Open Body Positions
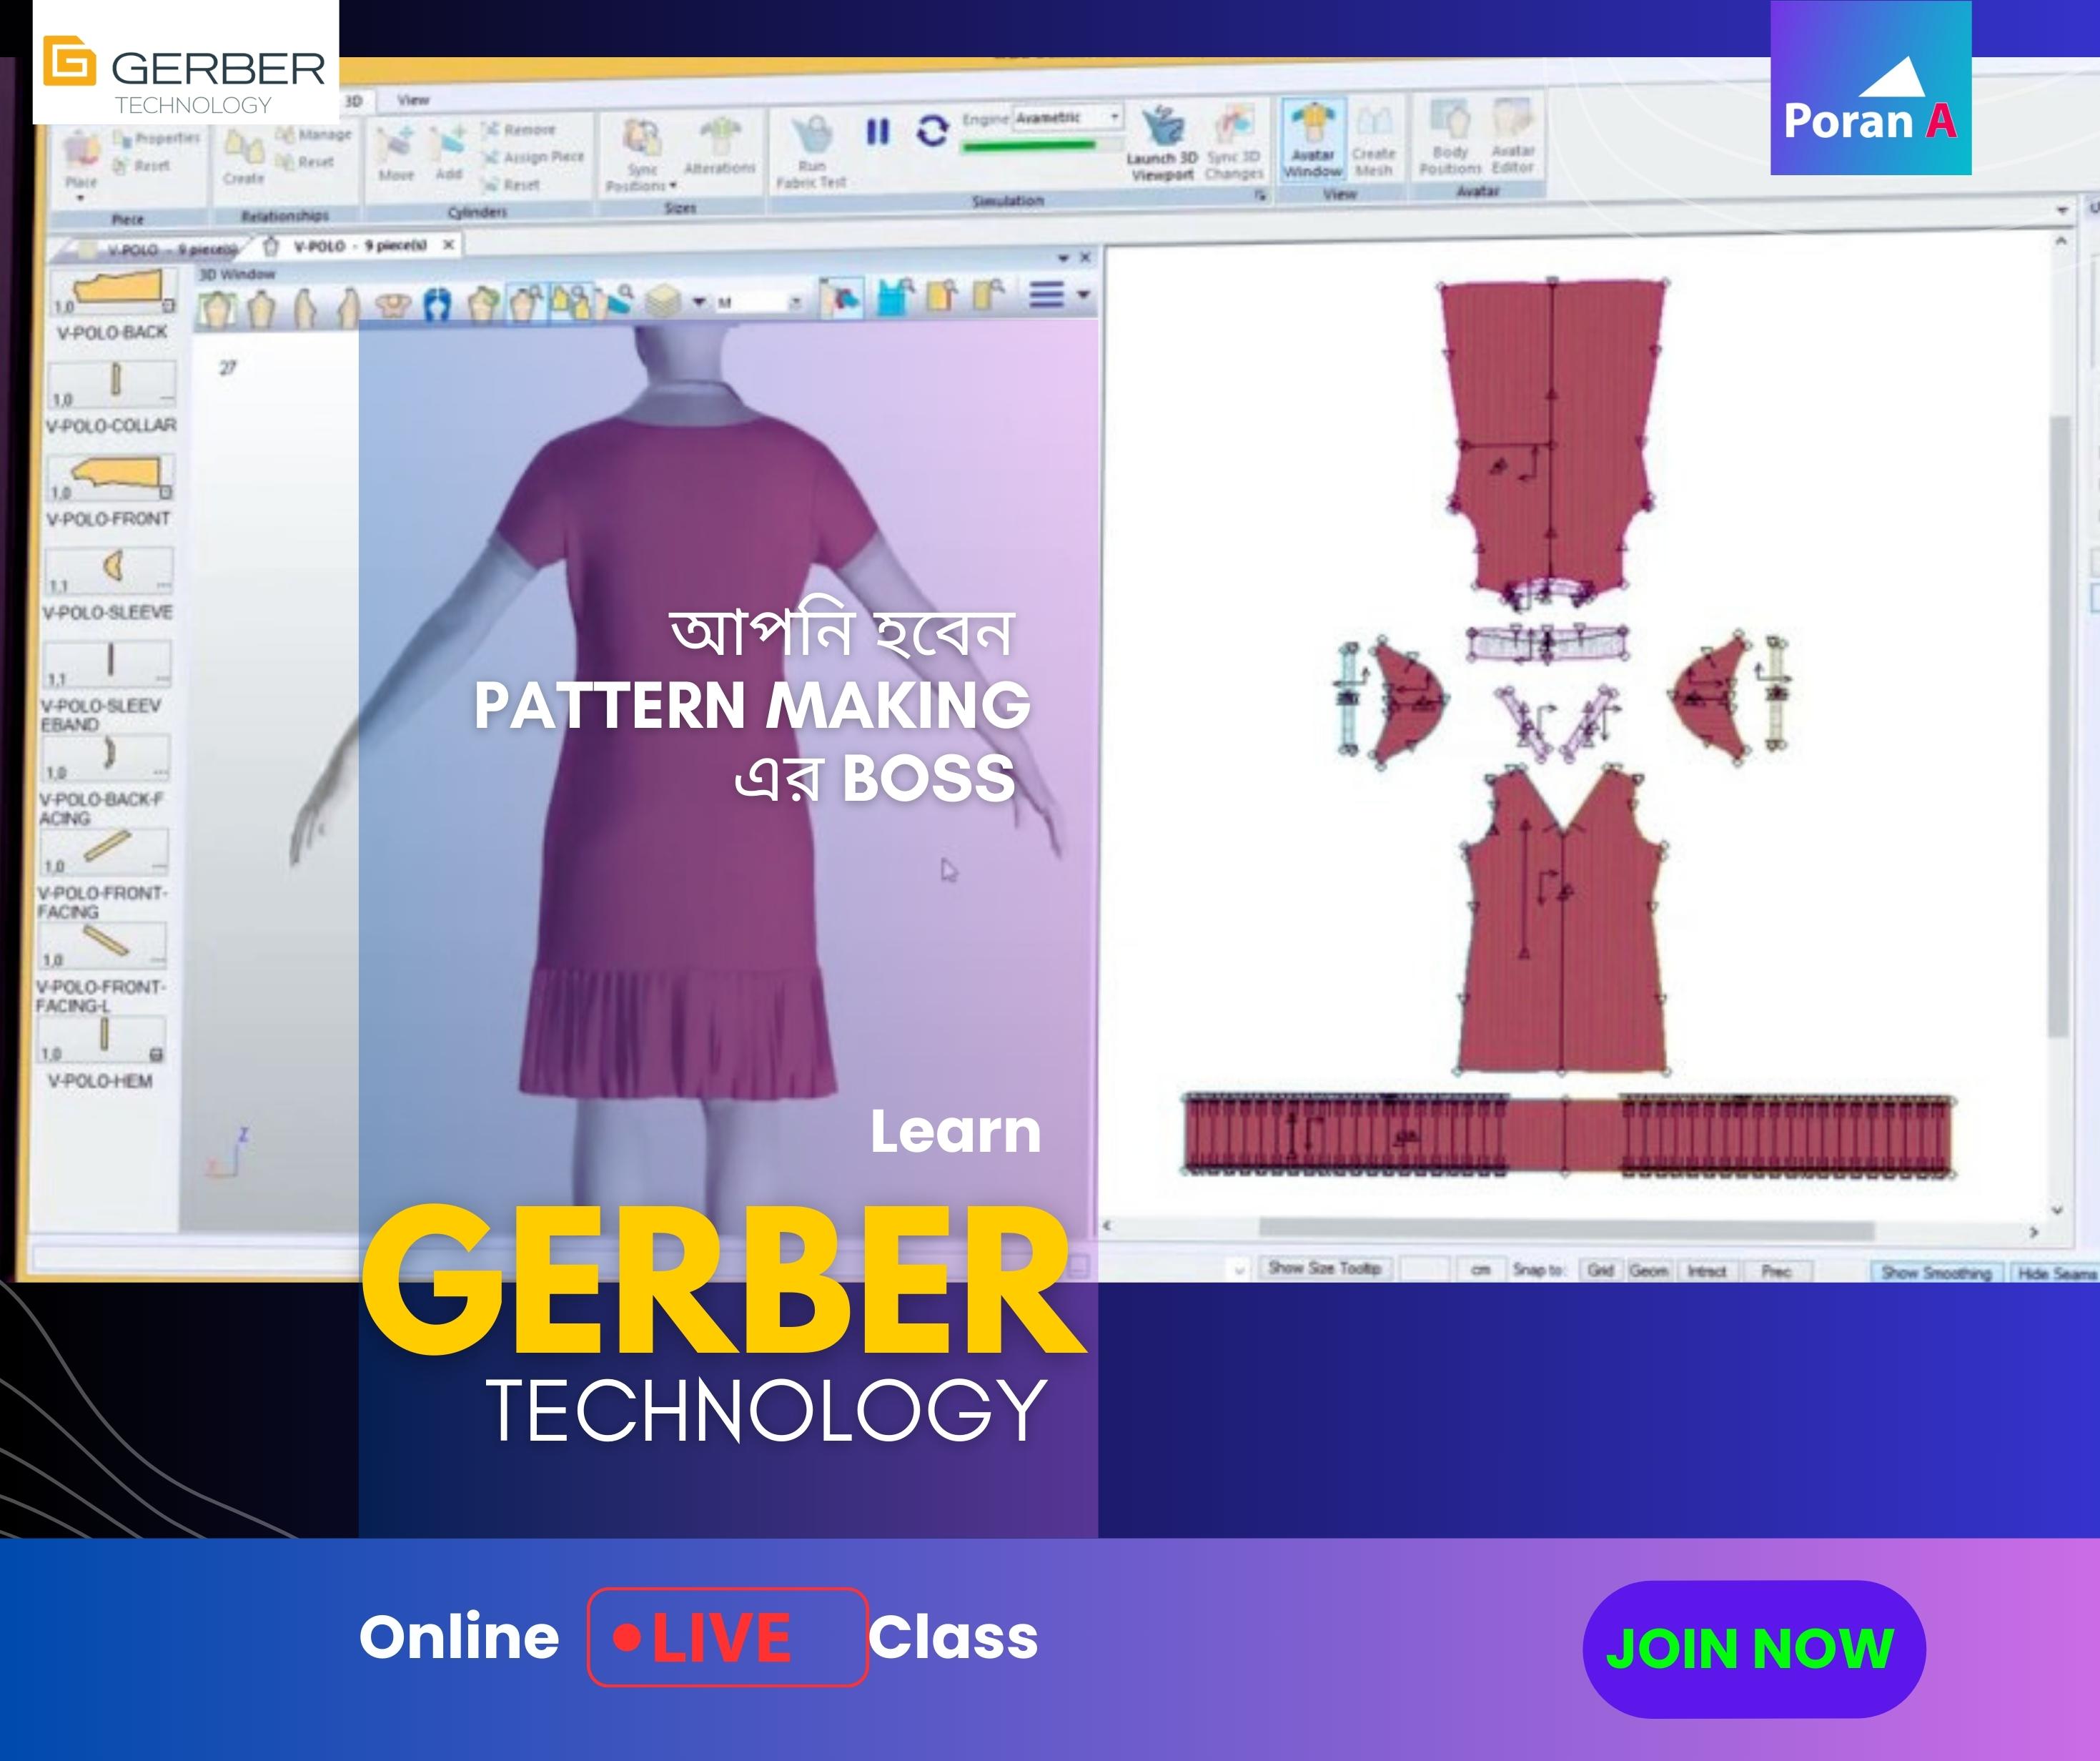 1450,137
